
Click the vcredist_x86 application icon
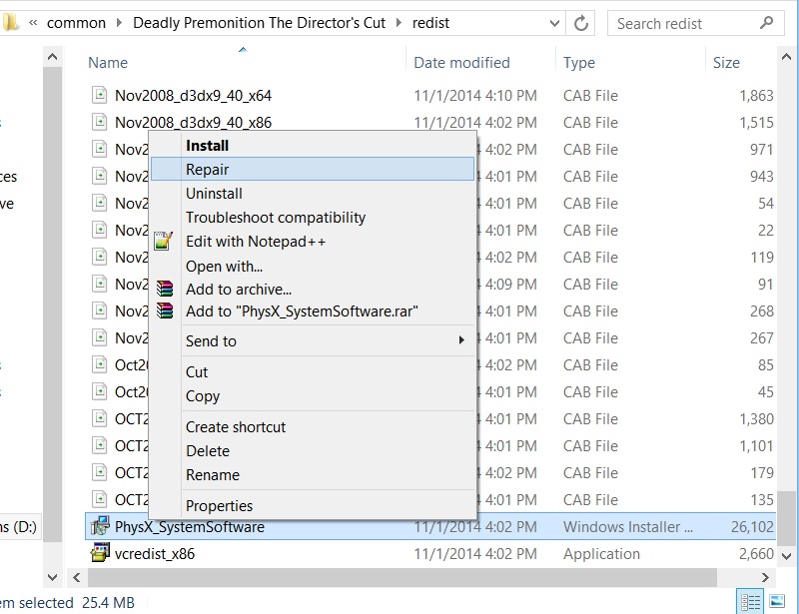100,553
